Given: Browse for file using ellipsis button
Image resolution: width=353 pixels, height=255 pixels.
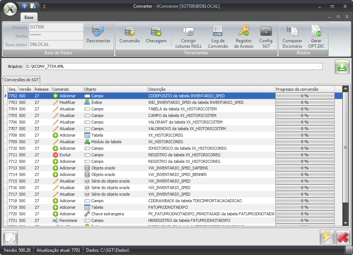Looking at the screenshot, I should click(319, 67).
